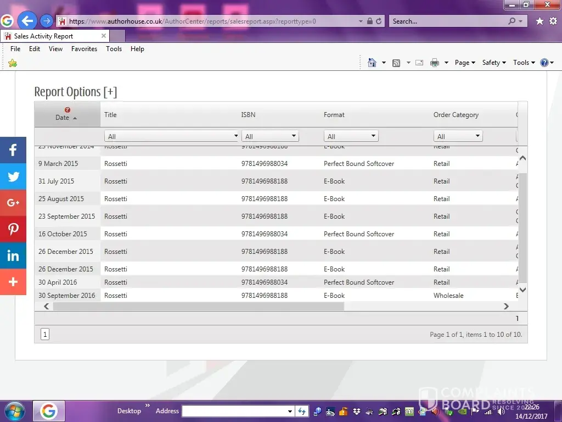Open the ISBN filter dropdown
This screenshot has width=562, height=422.
271,136
